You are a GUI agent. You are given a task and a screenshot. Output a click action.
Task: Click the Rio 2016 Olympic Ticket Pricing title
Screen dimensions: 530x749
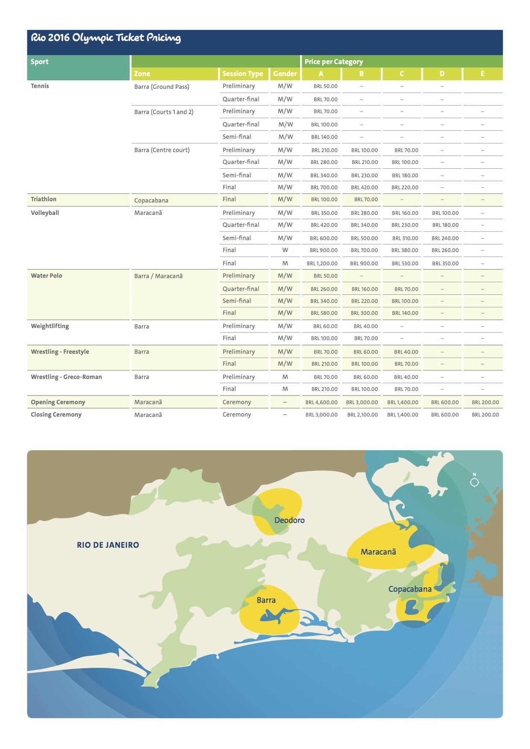coord(106,38)
